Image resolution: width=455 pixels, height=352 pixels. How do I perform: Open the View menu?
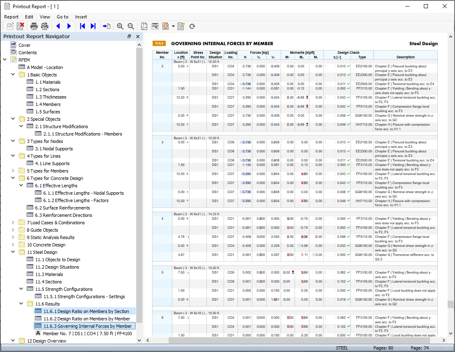coord(45,17)
